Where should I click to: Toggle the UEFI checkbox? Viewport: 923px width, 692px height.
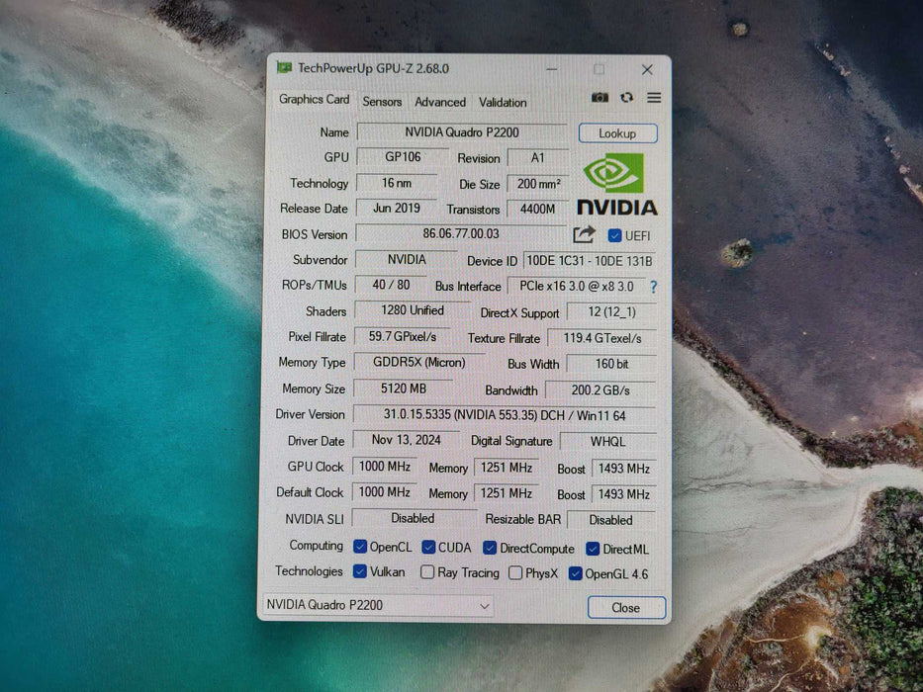point(615,235)
